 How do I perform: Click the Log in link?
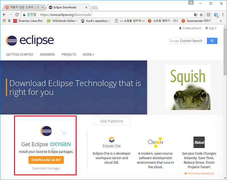pos(211,28)
